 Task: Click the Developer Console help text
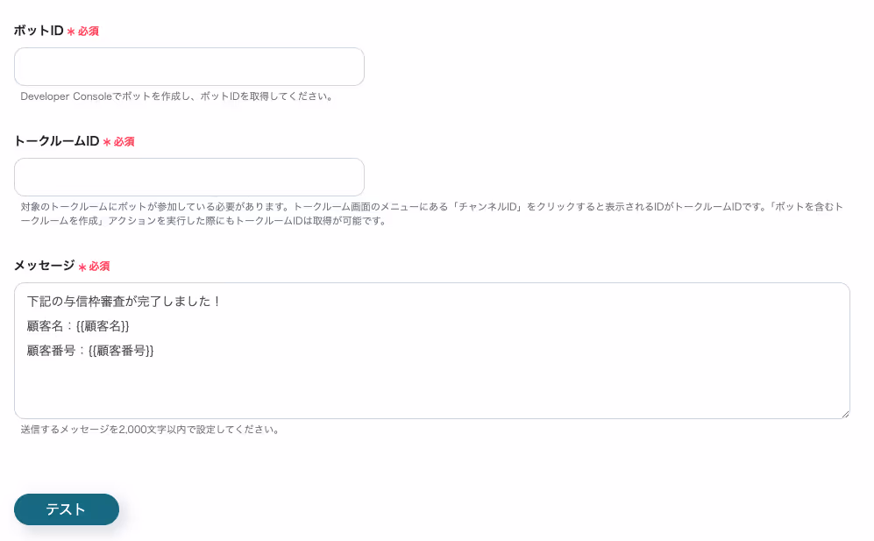177,96
